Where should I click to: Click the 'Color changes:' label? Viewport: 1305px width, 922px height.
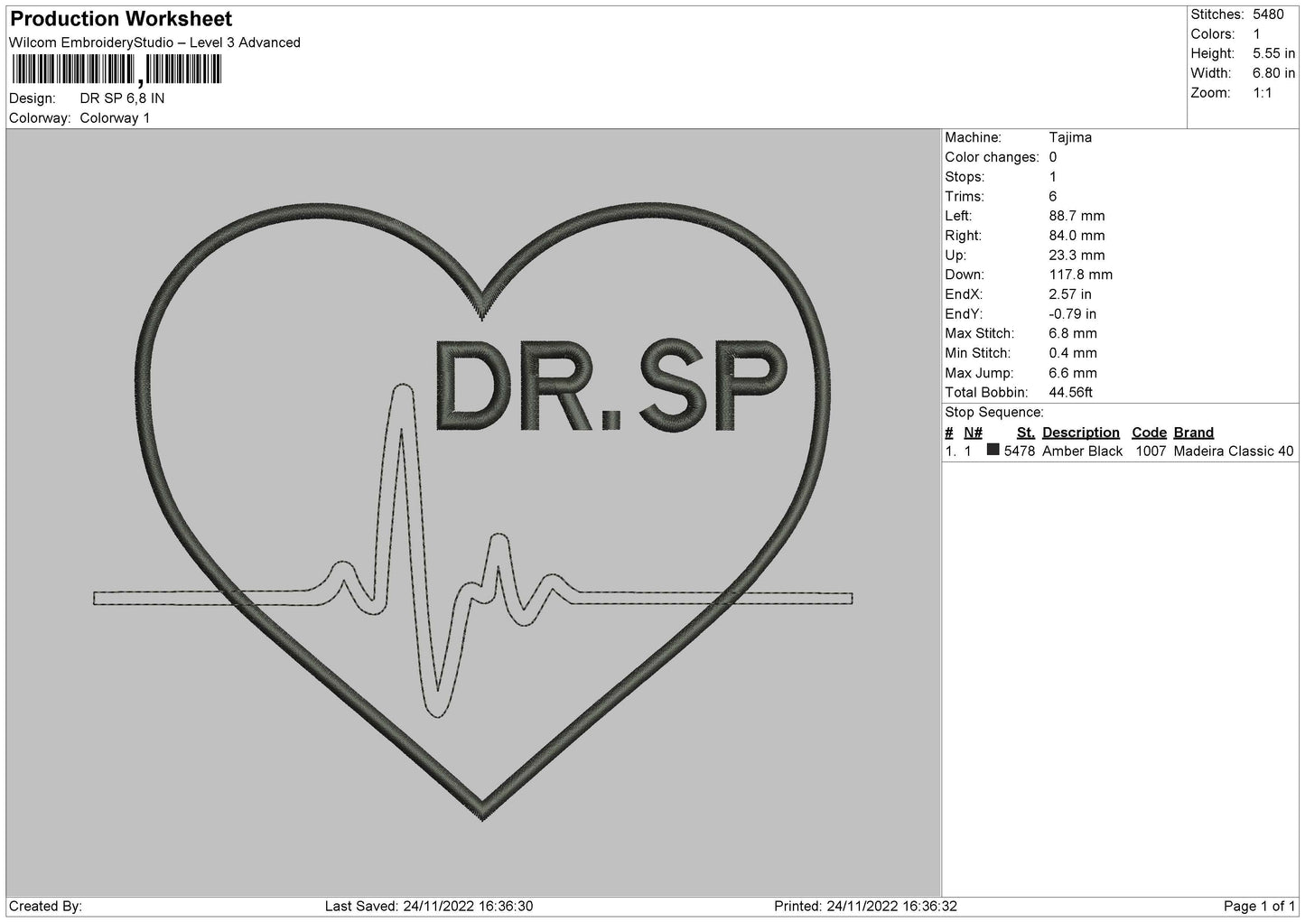(x=992, y=157)
